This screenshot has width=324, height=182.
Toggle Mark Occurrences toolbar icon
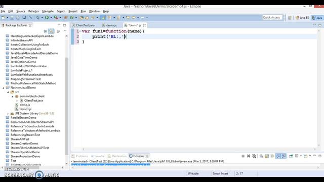(x=103, y=18)
